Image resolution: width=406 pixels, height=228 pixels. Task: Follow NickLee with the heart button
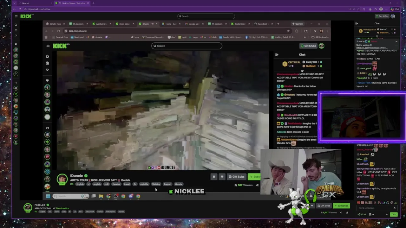tap(312, 206)
